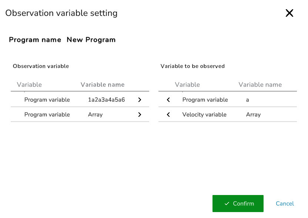
Task: Click Variable header in Observation variable table
Action: [x=29, y=85]
